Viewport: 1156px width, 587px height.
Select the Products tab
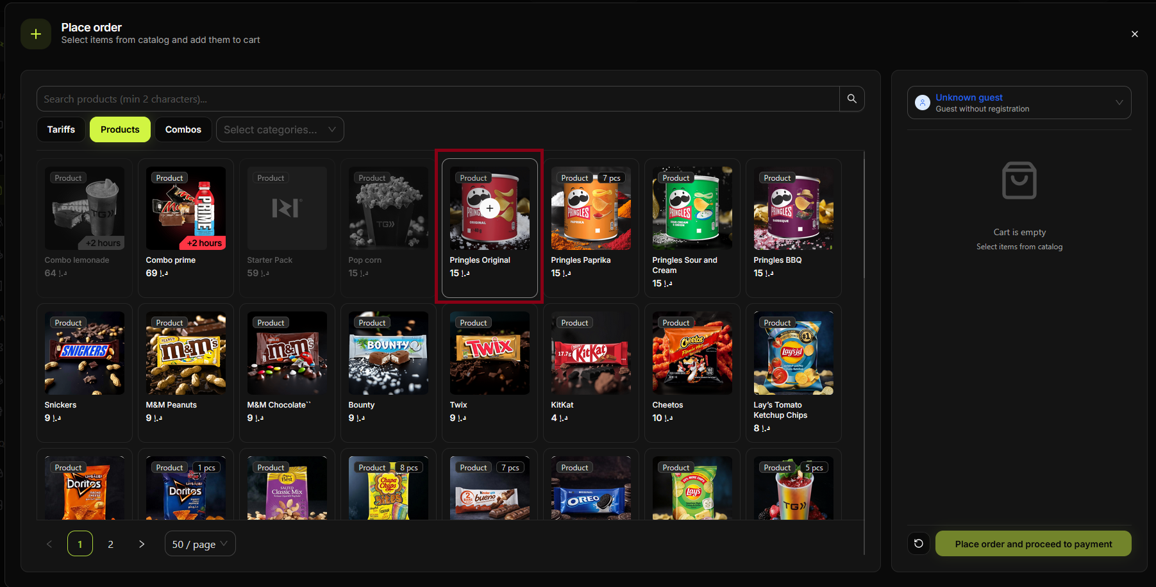[120, 129]
